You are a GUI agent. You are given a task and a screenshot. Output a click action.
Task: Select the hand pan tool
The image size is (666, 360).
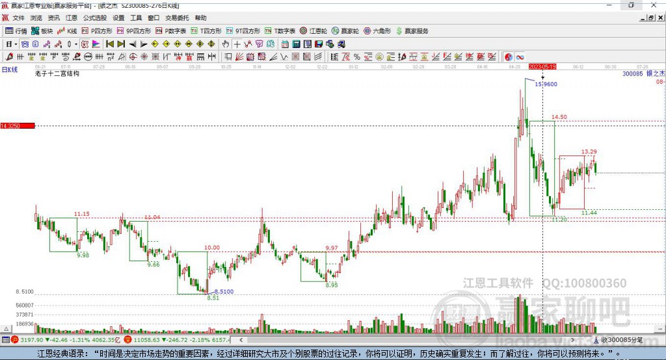[x=226, y=44]
